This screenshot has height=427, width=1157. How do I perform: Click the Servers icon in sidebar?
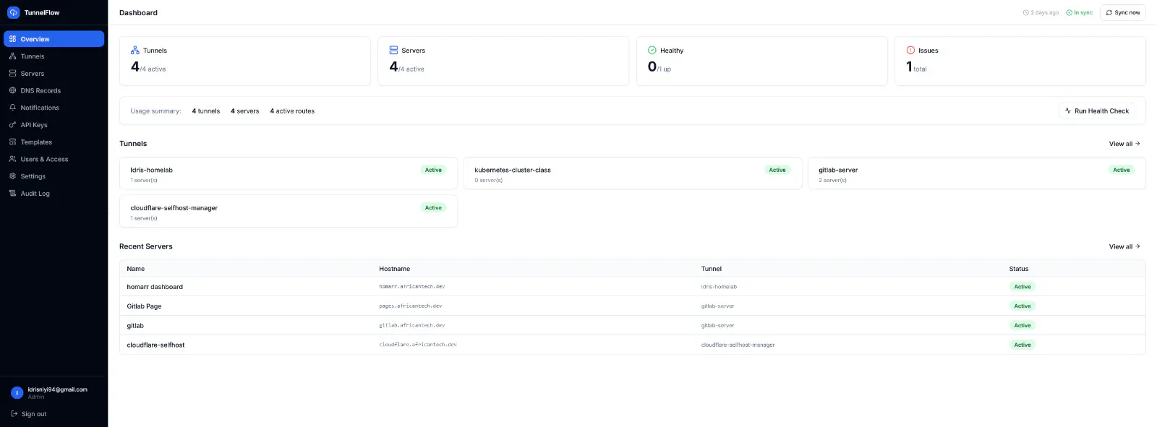[x=12, y=74]
